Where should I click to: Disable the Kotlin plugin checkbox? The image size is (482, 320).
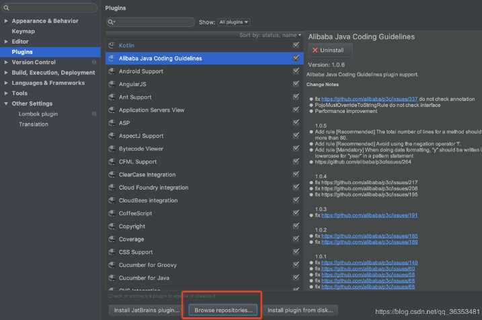(x=296, y=45)
